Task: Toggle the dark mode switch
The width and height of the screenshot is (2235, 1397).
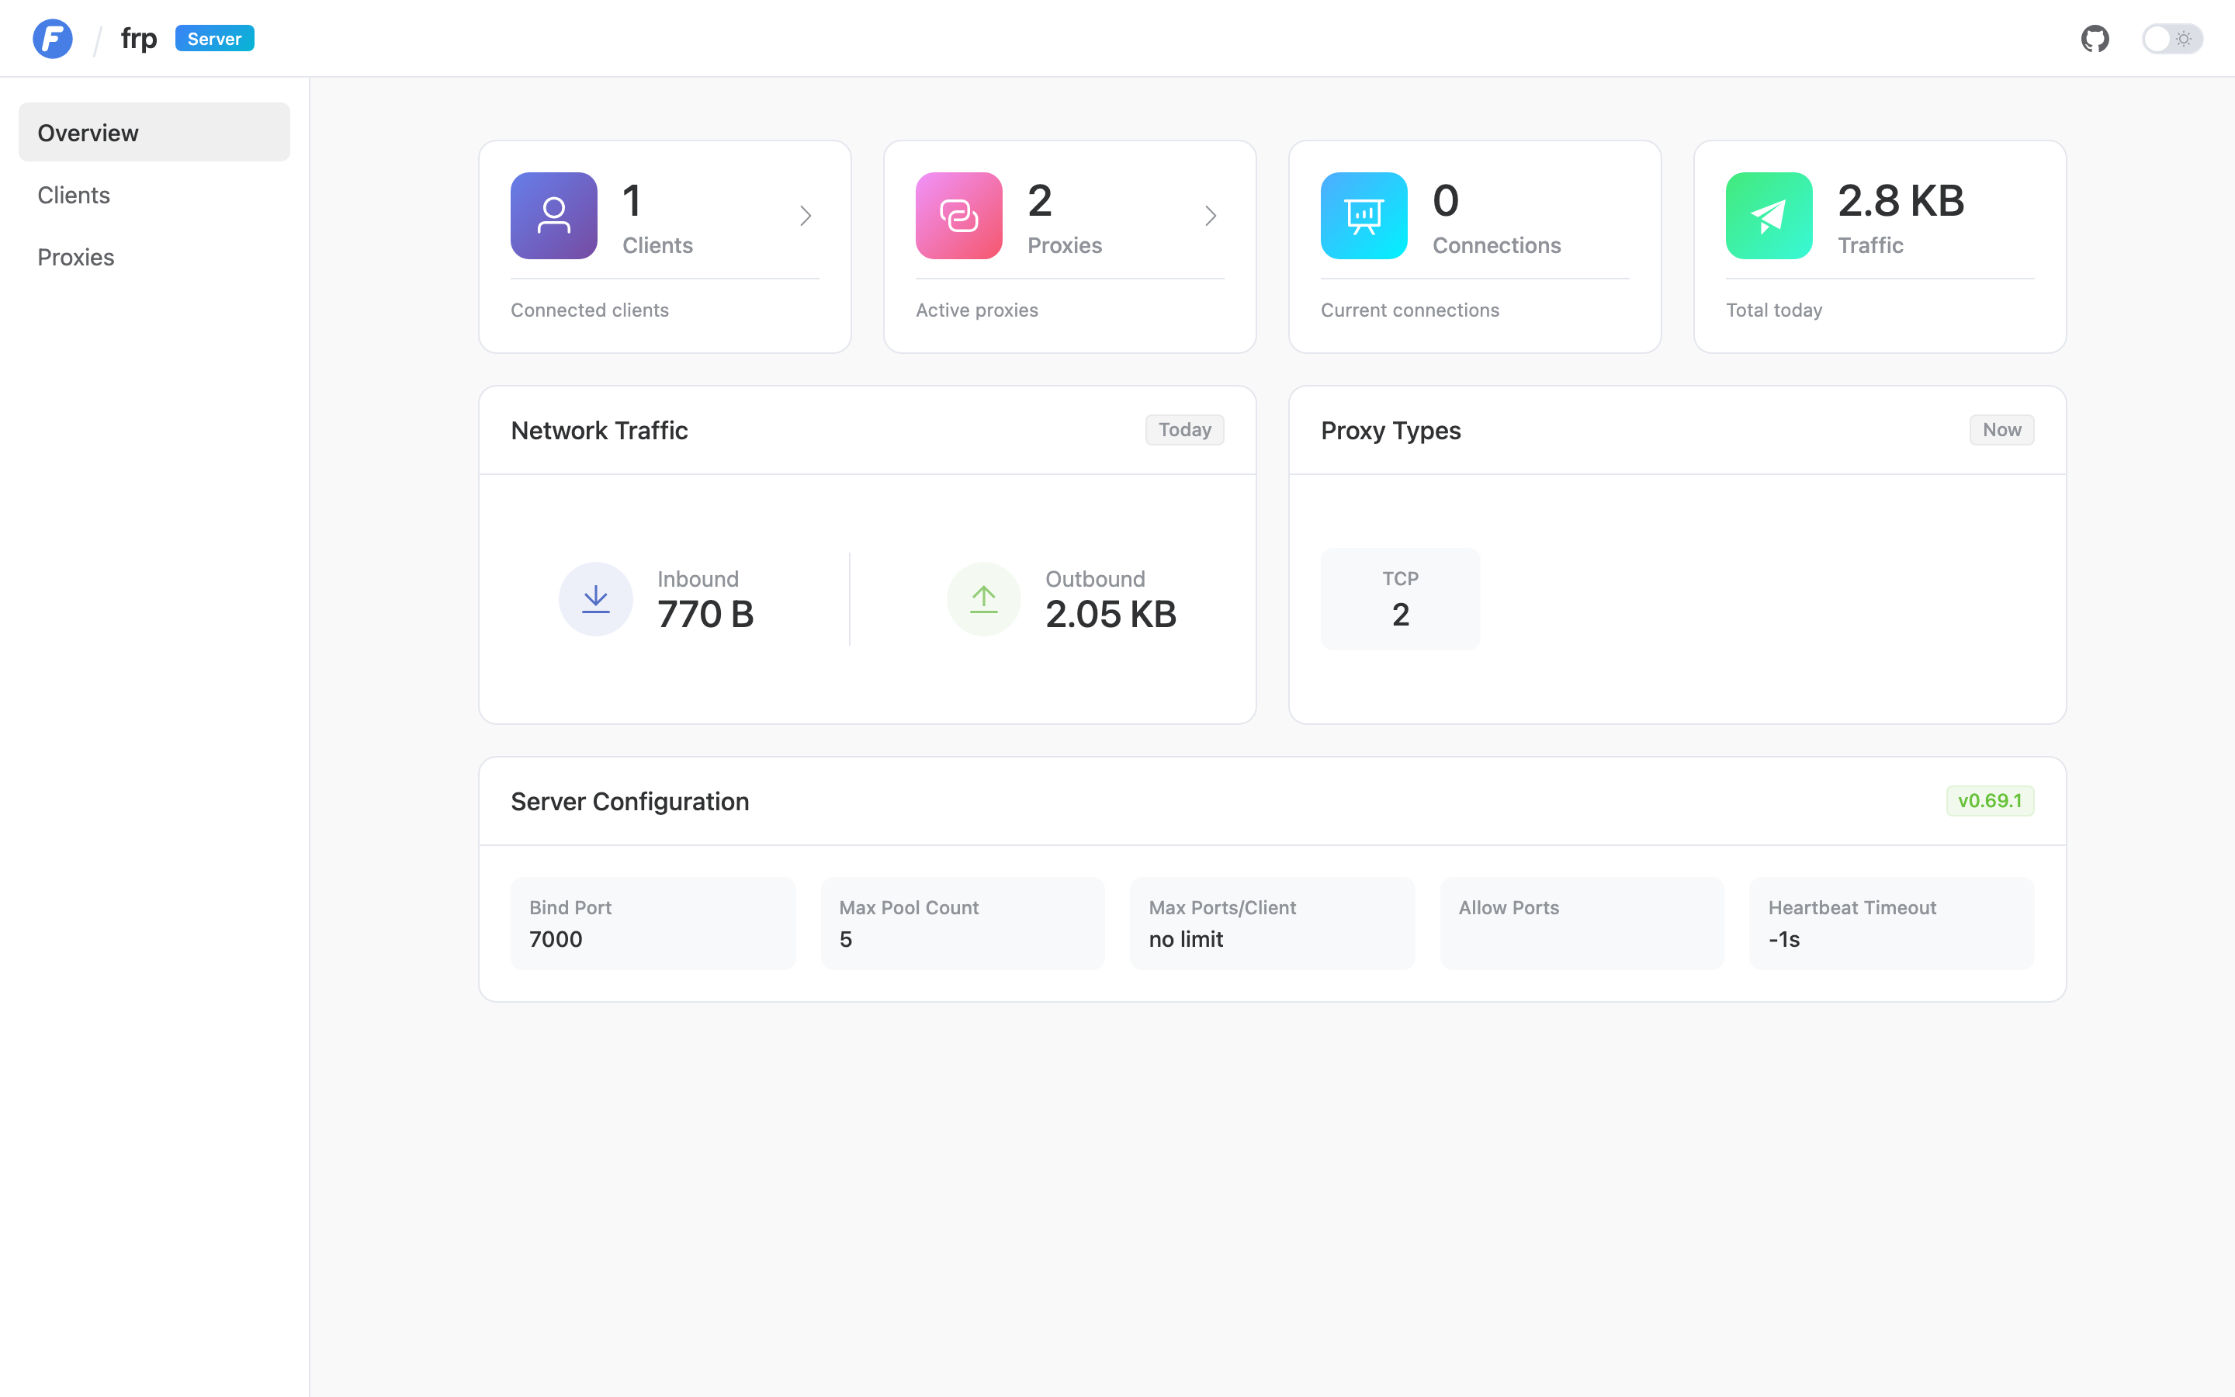Action: tap(2172, 39)
